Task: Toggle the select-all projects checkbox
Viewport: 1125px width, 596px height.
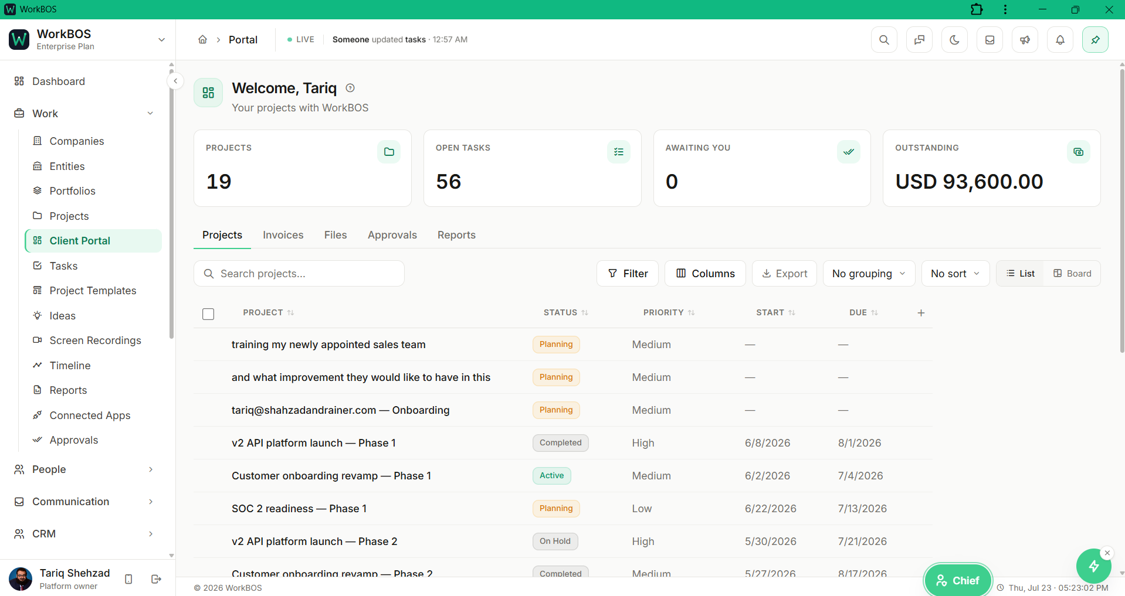Action: tap(208, 314)
